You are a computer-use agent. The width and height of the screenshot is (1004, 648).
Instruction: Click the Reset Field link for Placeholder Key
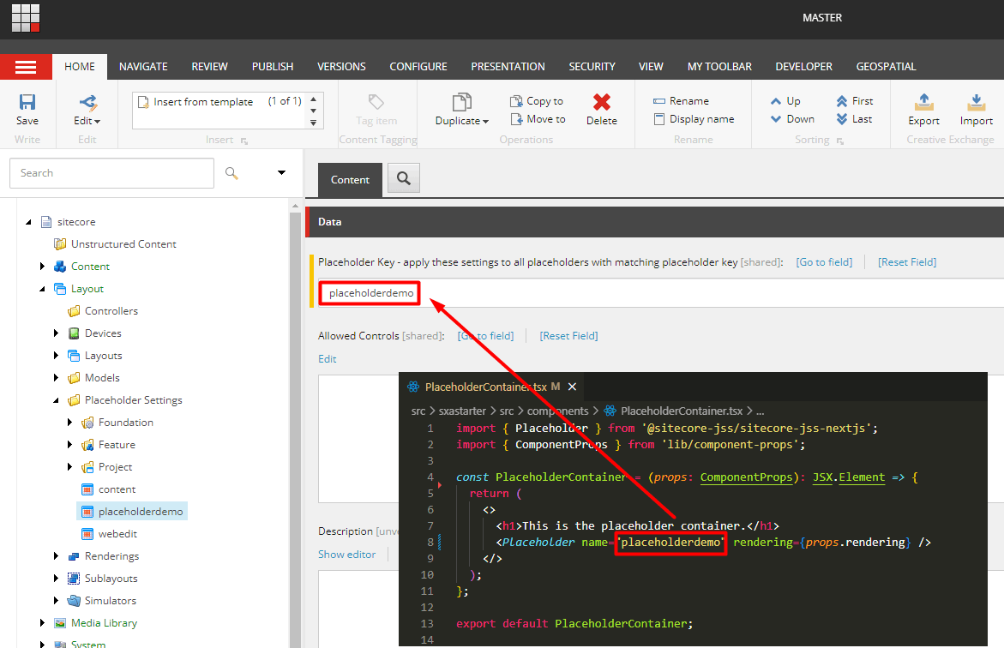[907, 262]
